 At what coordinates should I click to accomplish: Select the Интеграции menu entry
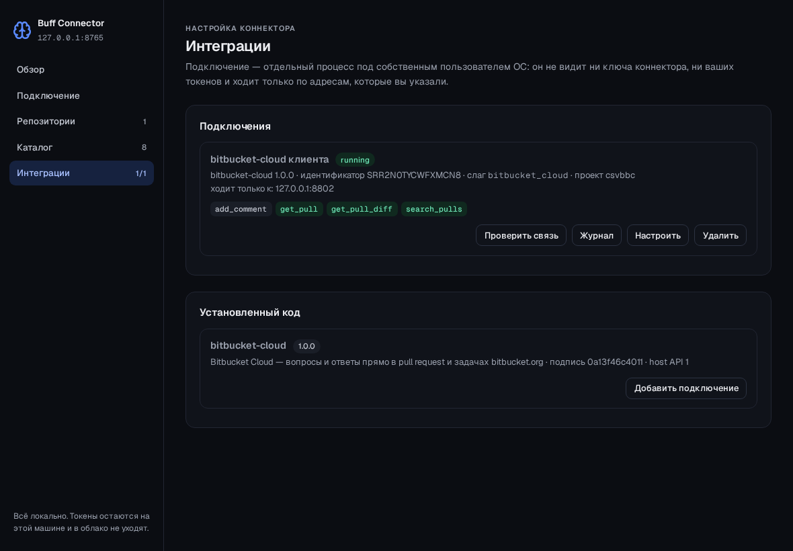click(x=81, y=173)
